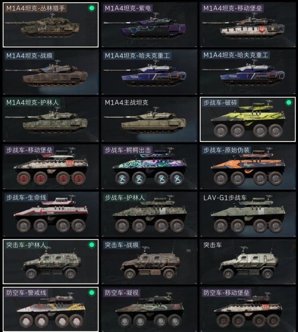The width and height of the screenshot is (298, 332).
Task: Pick the 突击车-战痕 skin card
Action: coord(149,261)
